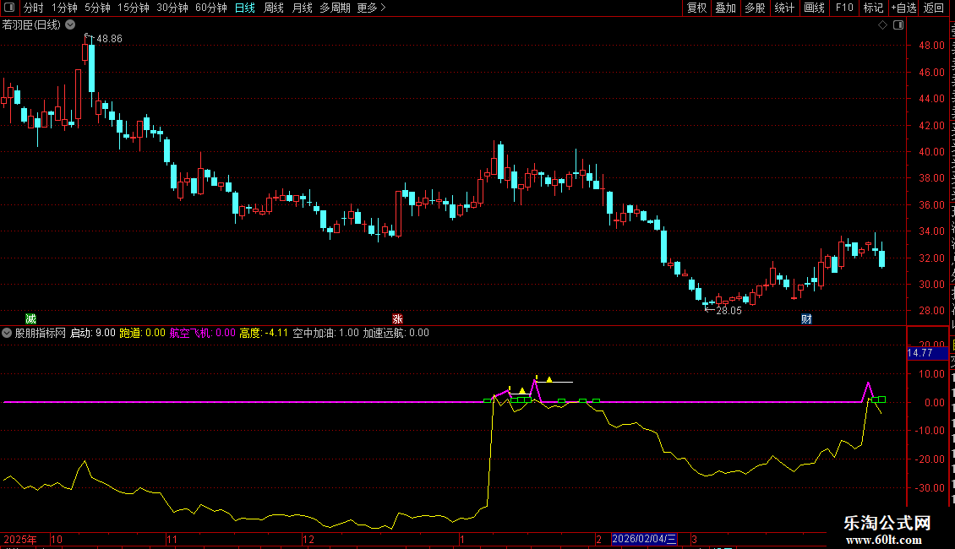Open the 多股 multi-stock view
This screenshot has width=955, height=549.
click(755, 8)
